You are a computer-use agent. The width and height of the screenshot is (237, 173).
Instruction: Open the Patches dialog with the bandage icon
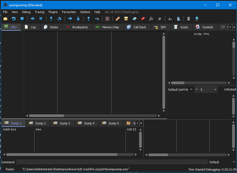[118, 19]
